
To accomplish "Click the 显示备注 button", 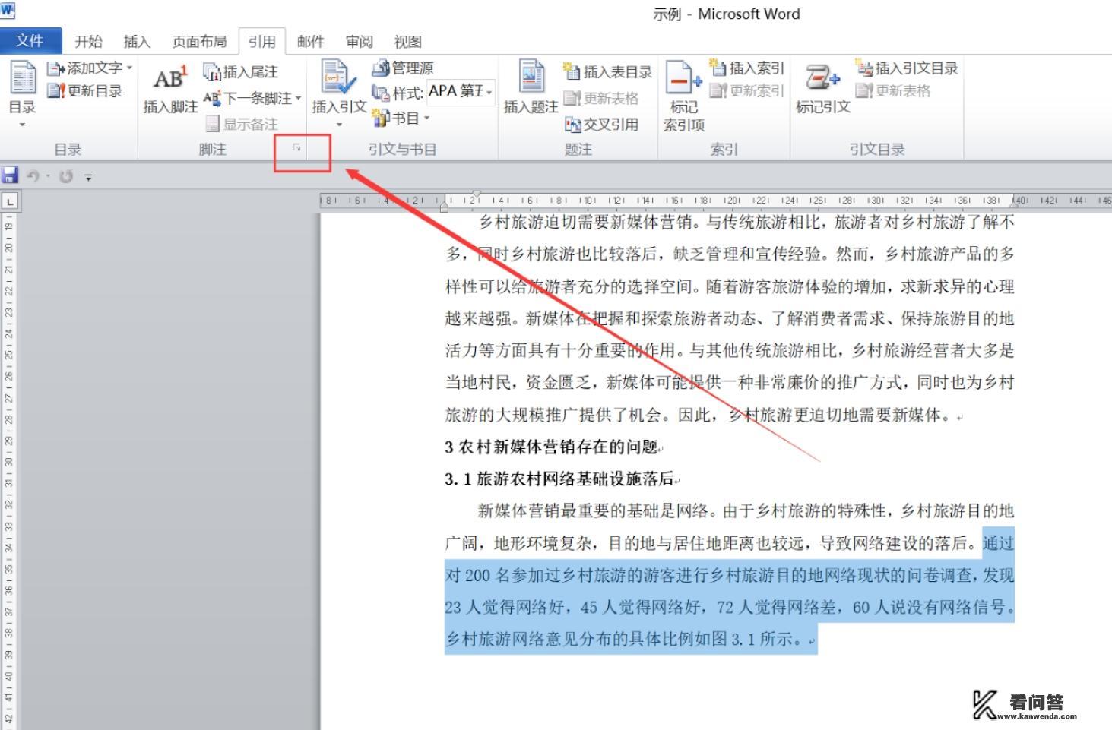I will (241, 124).
